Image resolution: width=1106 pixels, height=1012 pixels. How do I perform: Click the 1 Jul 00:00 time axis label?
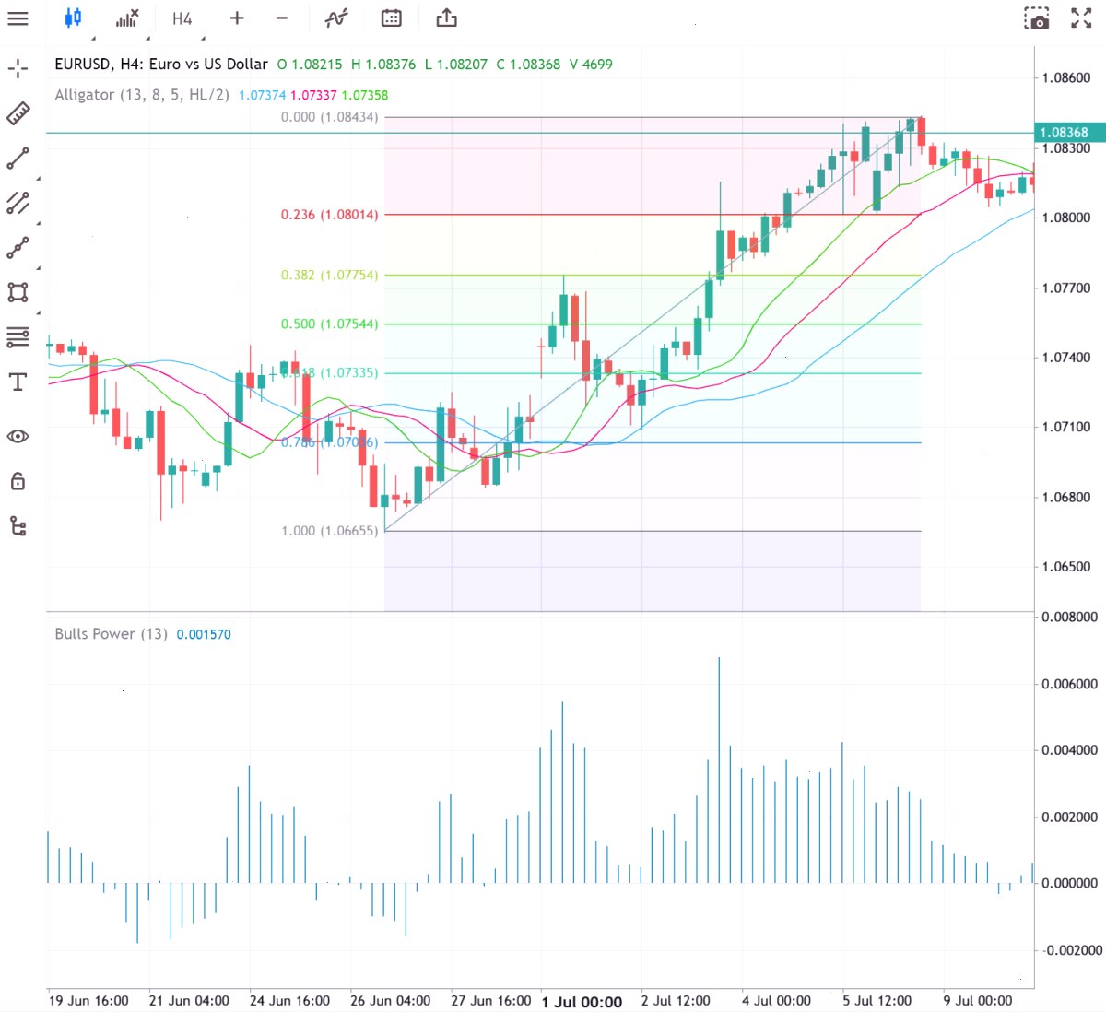[x=582, y=1002]
